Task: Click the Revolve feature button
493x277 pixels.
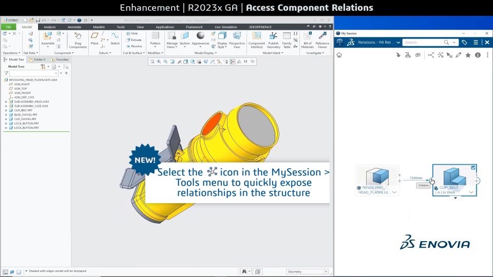Action: pyautogui.click(x=134, y=46)
